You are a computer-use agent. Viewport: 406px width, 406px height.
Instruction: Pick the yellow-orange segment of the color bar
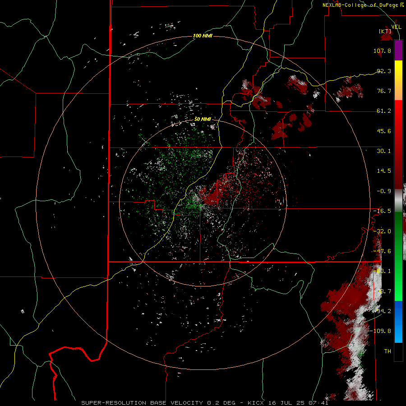398,80
